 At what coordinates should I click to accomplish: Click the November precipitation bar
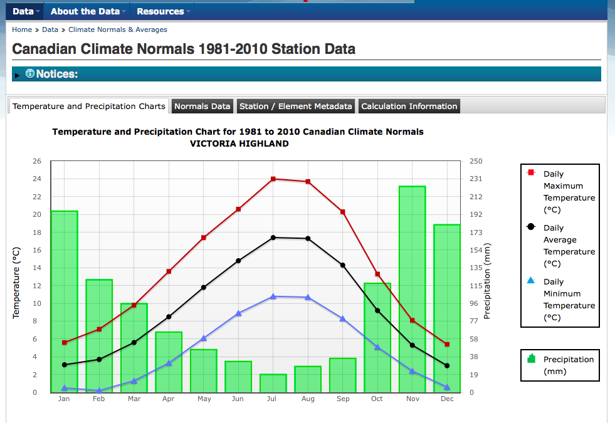pos(412,288)
